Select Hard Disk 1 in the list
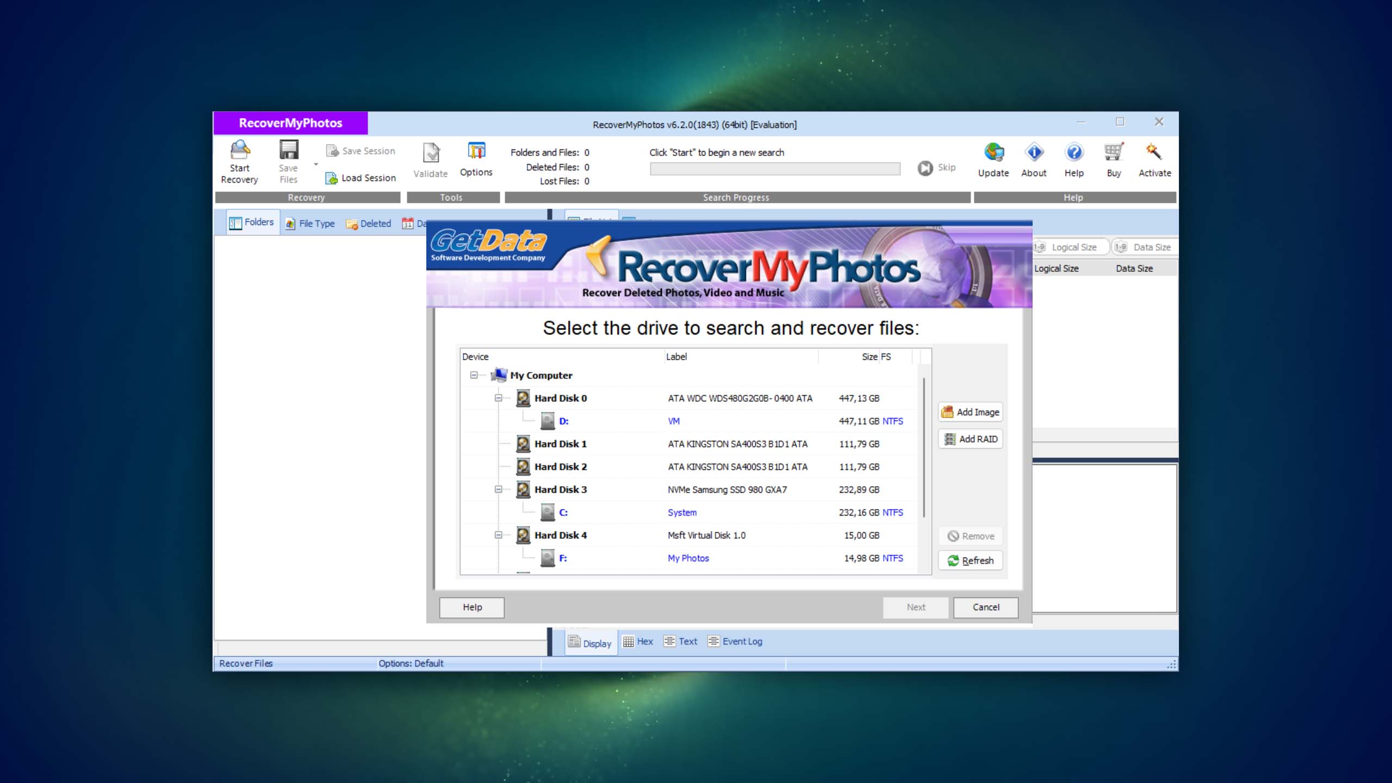 pos(689,444)
